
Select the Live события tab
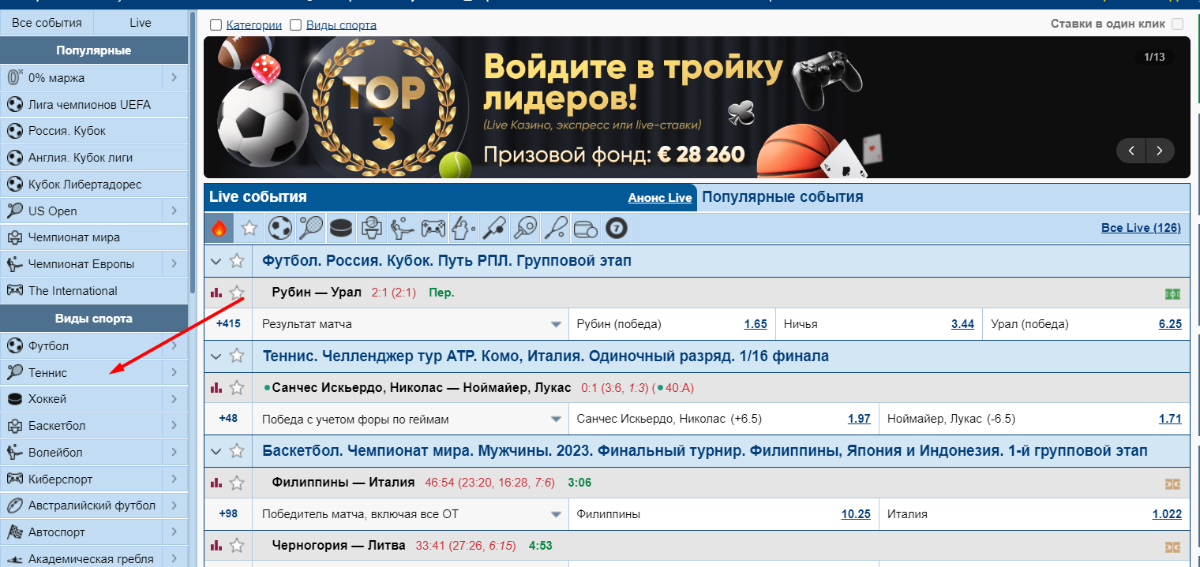[x=258, y=197]
